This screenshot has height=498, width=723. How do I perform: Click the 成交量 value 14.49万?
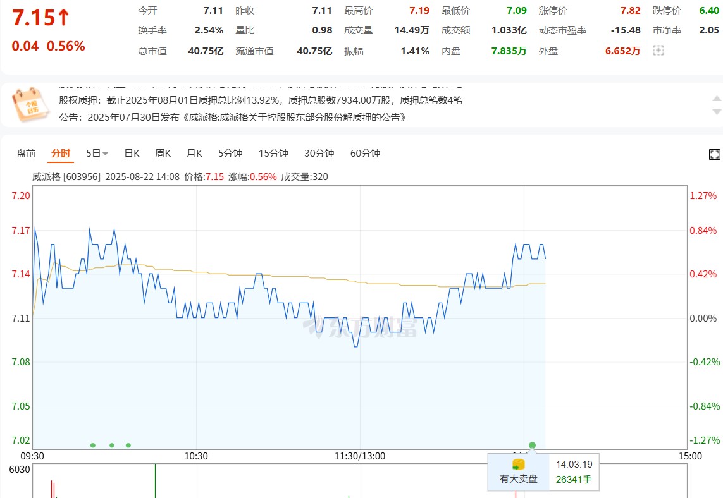click(412, 30)
